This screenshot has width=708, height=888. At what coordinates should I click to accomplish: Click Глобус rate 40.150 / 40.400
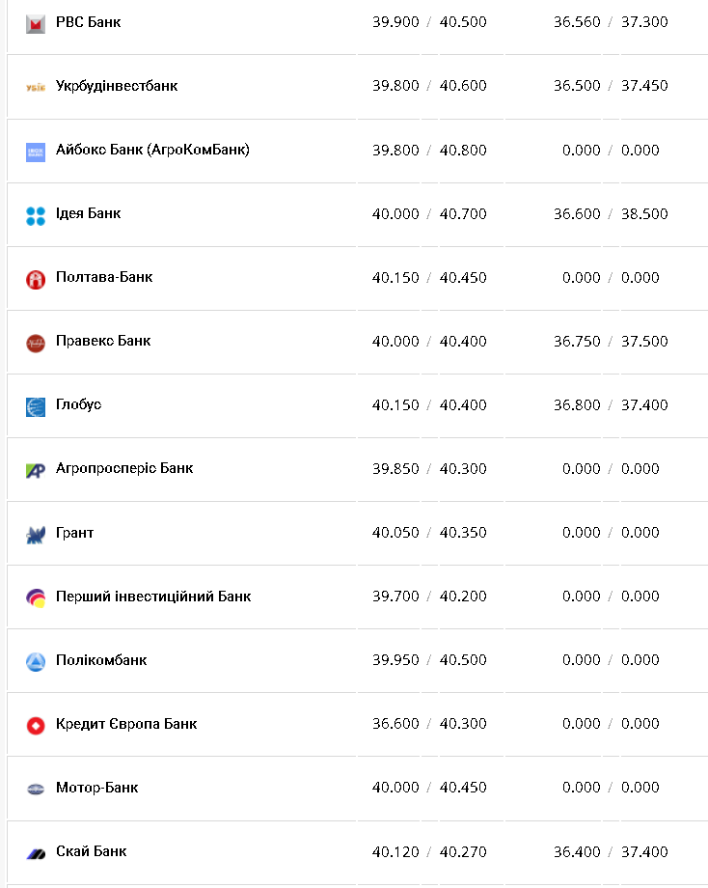(x=429, y=405)
